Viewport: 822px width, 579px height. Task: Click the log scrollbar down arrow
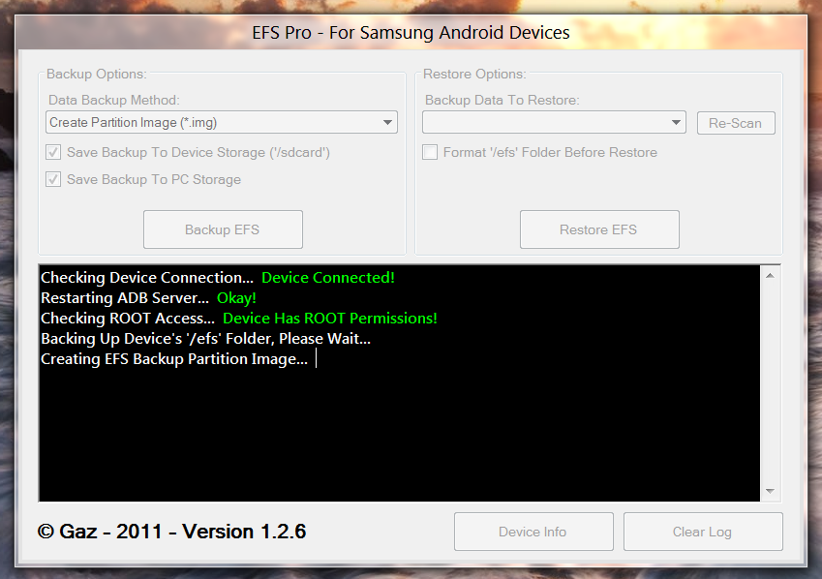[771, 491]
